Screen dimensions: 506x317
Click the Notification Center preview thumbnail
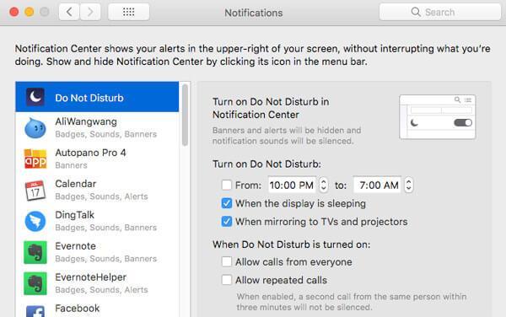[x=437, y=116]
